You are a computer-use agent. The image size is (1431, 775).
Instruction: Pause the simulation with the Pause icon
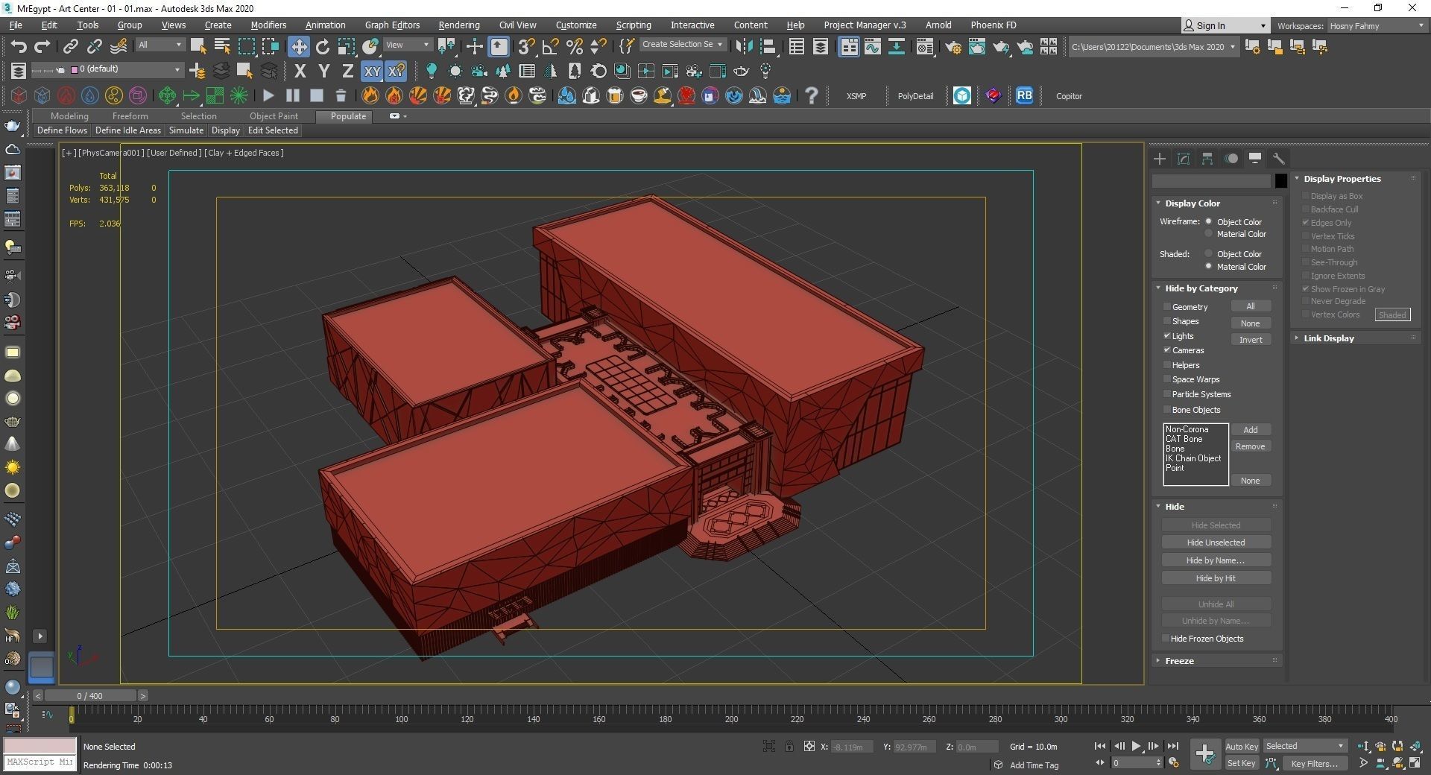pyautogui.click(x=293, y=95)
